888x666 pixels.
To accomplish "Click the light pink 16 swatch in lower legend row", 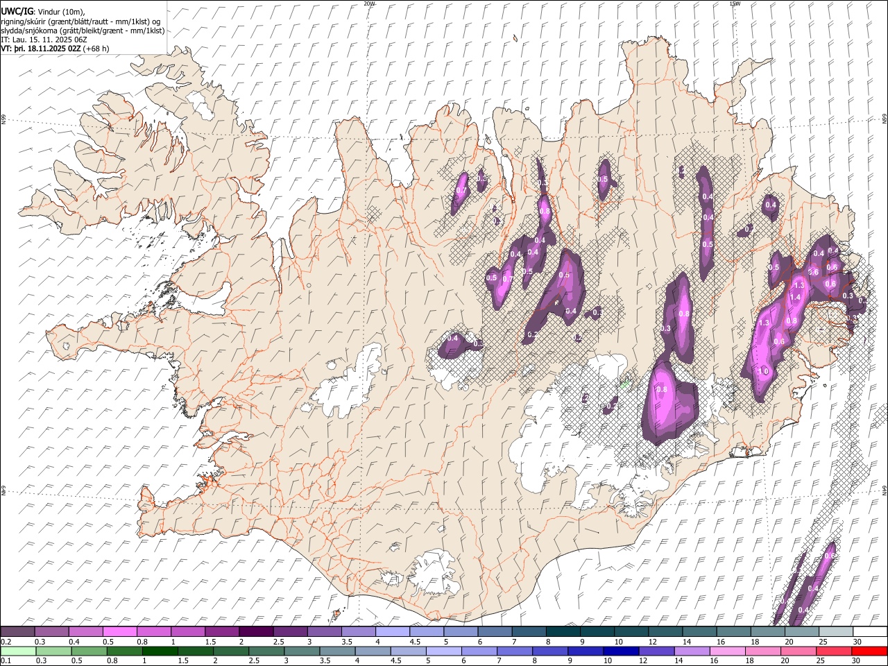I will (728, 651).
